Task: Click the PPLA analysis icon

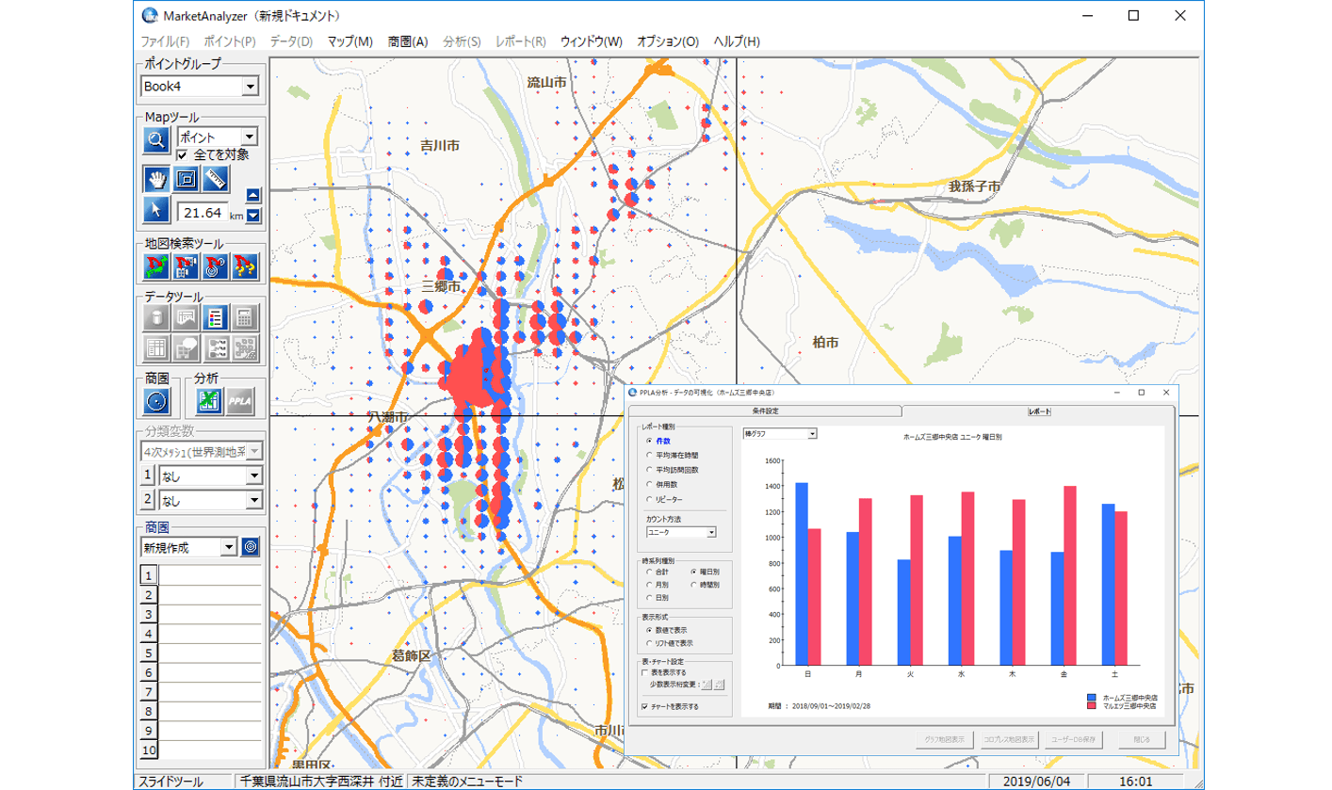Action: [x=239, y=401]
